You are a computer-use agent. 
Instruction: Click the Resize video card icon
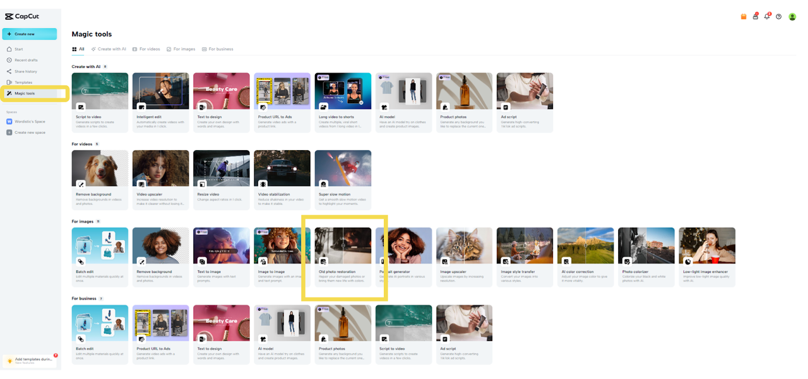[202, 184]
